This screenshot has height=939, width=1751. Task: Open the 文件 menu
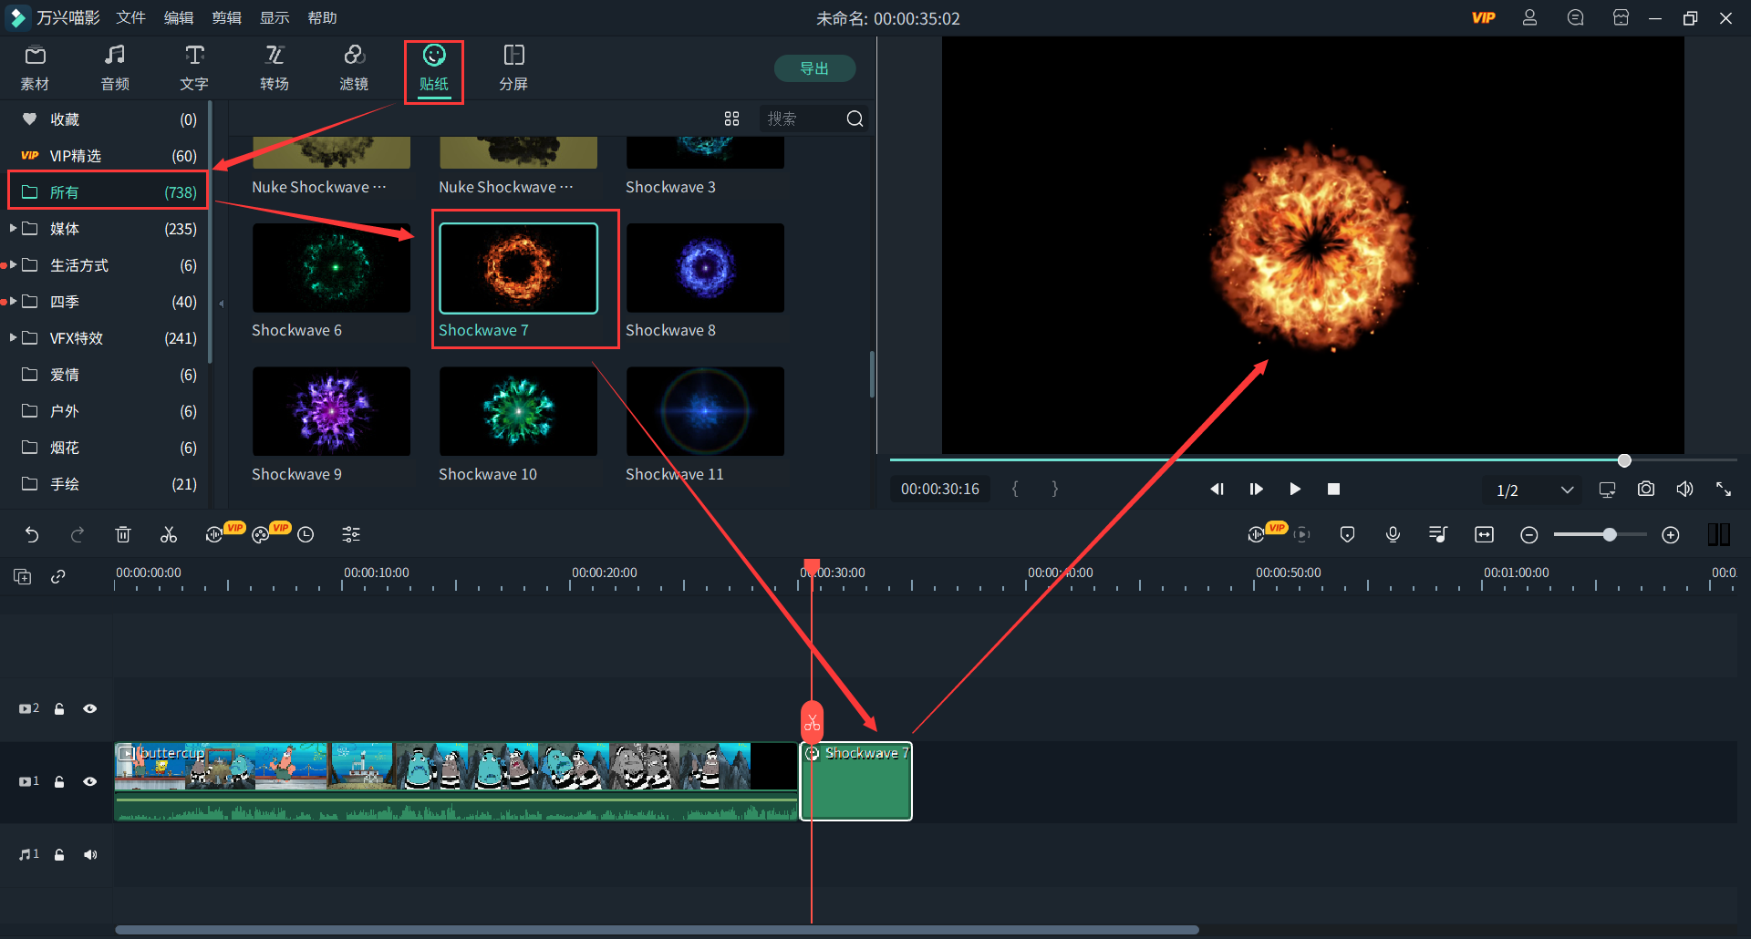130,18
